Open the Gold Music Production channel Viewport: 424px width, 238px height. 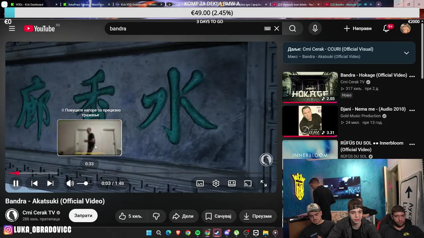pyautogui.click(x=360, y=116)
